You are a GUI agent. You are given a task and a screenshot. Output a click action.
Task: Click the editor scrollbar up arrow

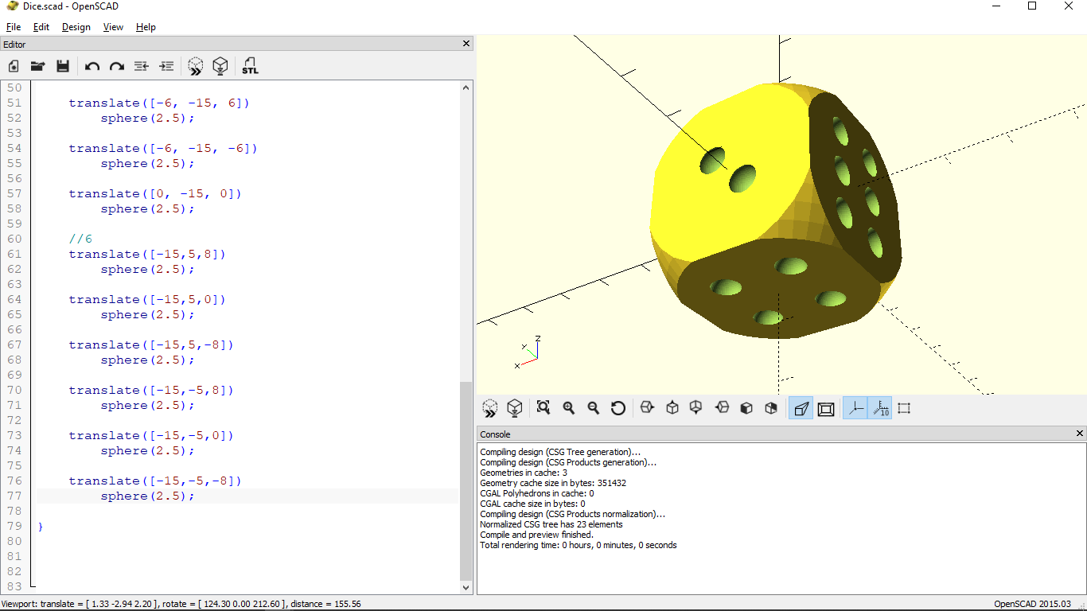click(x=466, y=88)
